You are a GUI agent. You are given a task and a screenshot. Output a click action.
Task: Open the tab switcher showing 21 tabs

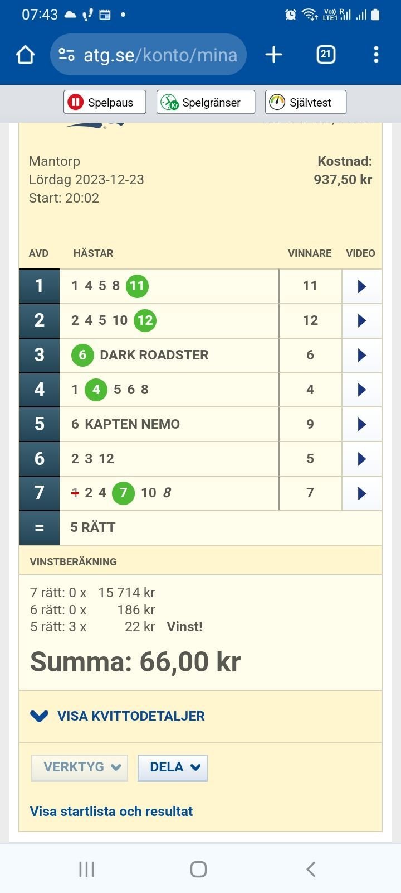[x=326, y=55]
